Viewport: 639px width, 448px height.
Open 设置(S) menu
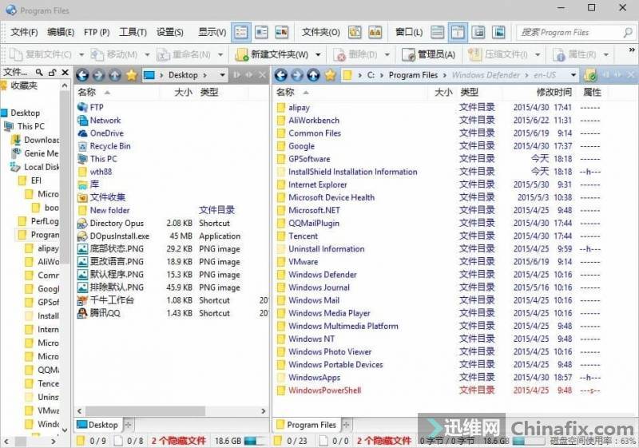click(x=169, y=32)
